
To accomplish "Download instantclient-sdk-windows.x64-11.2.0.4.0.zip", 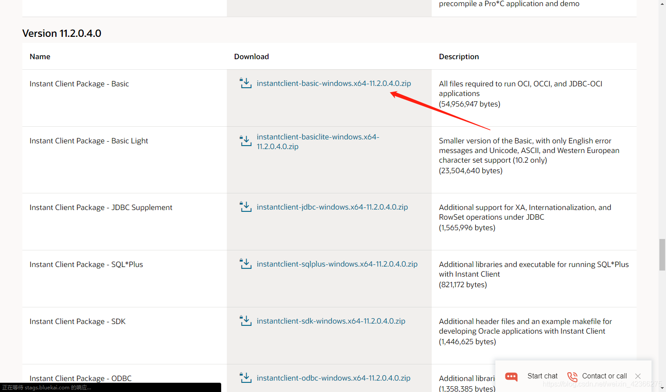I will (330, 321).
